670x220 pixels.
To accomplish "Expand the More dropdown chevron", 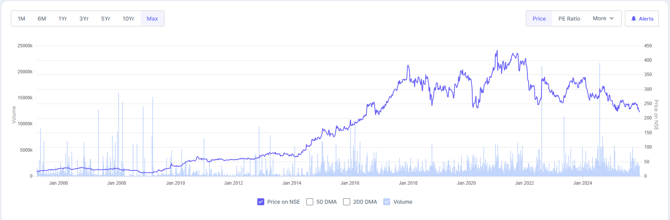I will click(612, 18).
